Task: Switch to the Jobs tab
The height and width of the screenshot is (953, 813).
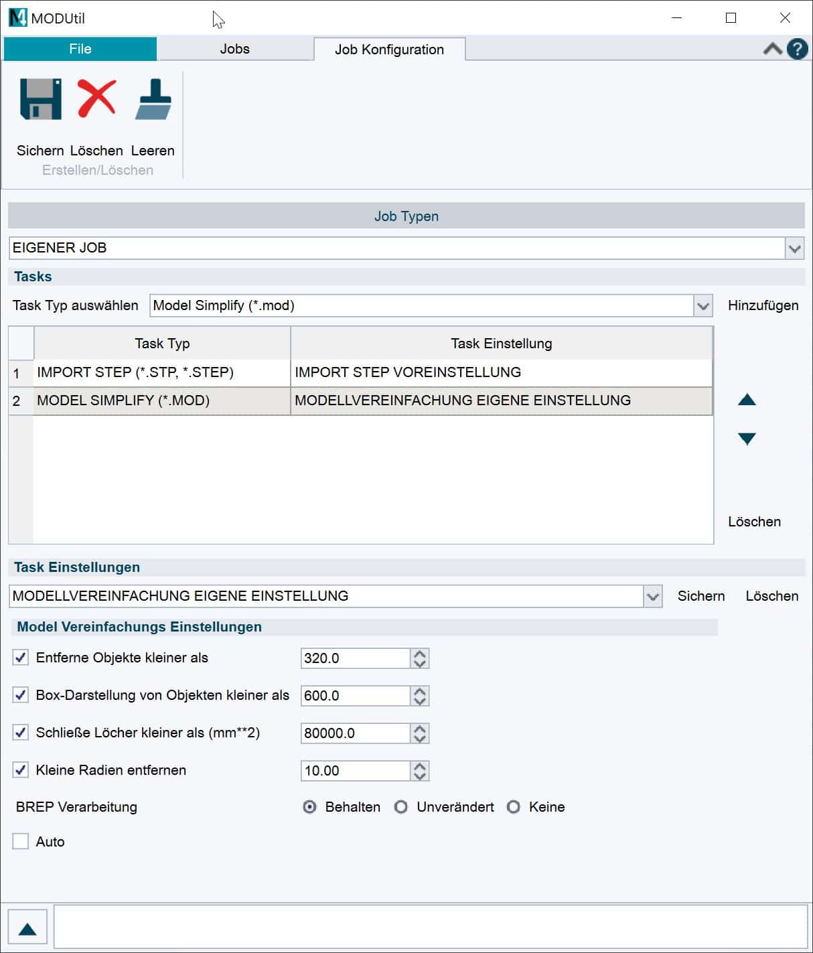Action: [x=236, y=48]
